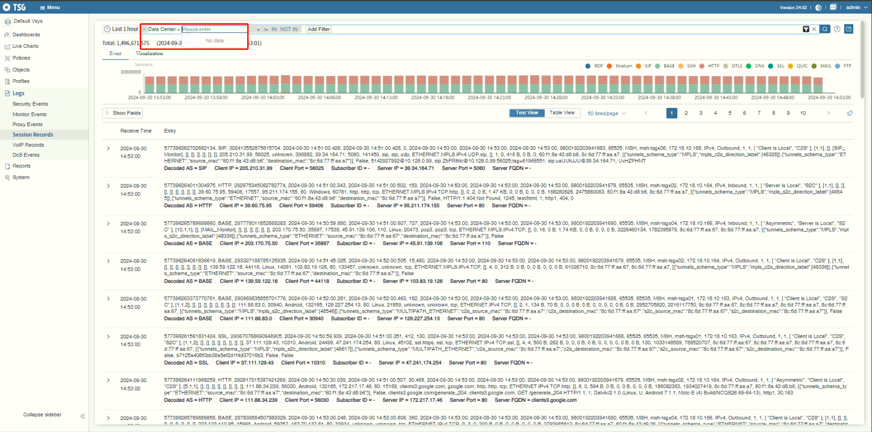
Task: Expand the Show Fields panel
Action: [123, 113]
